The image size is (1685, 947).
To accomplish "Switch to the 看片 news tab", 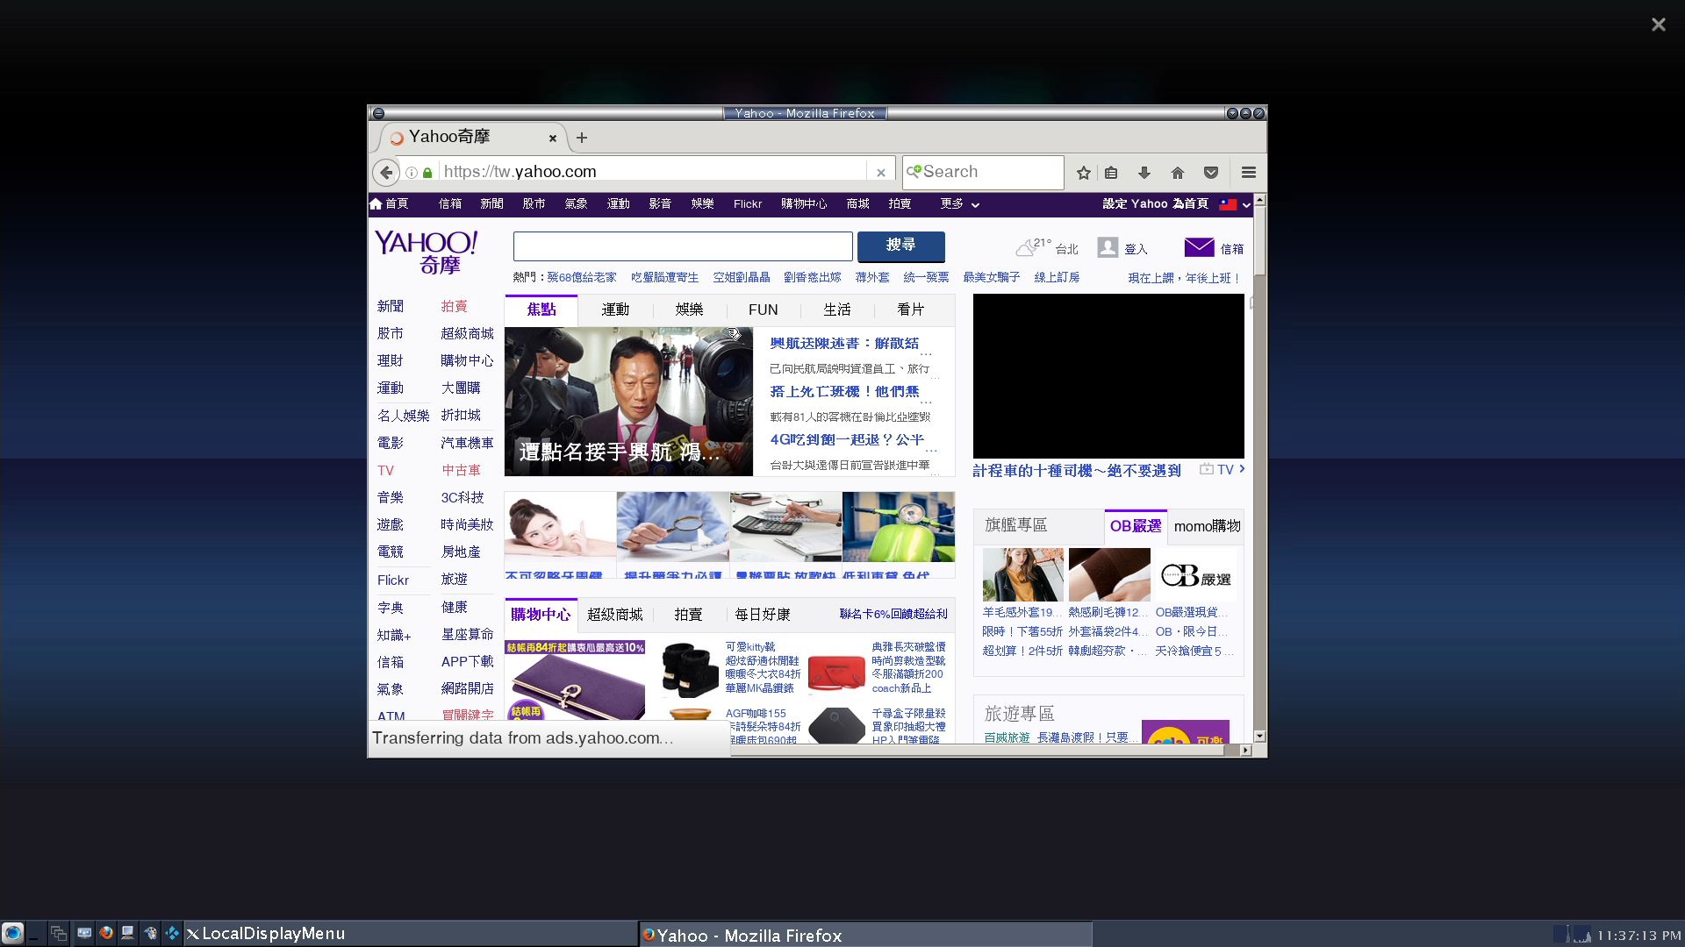I will coord(910,310).
